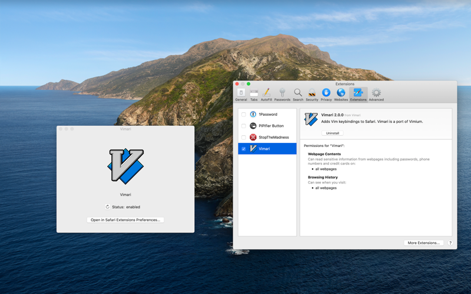Click the Vimari 2.0.0 title text

[x=332, y=115]
